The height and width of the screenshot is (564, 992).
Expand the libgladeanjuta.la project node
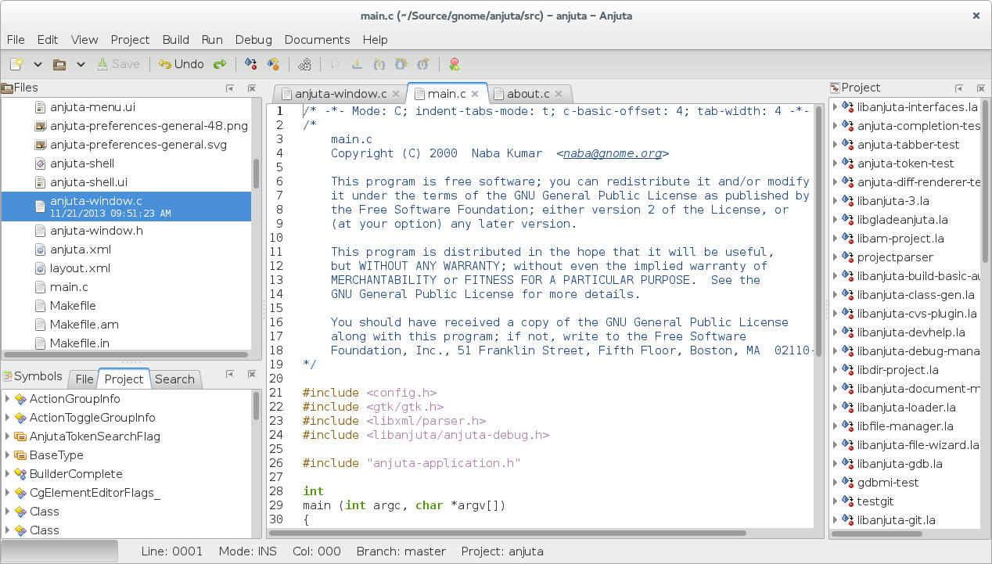coord(836,220)
